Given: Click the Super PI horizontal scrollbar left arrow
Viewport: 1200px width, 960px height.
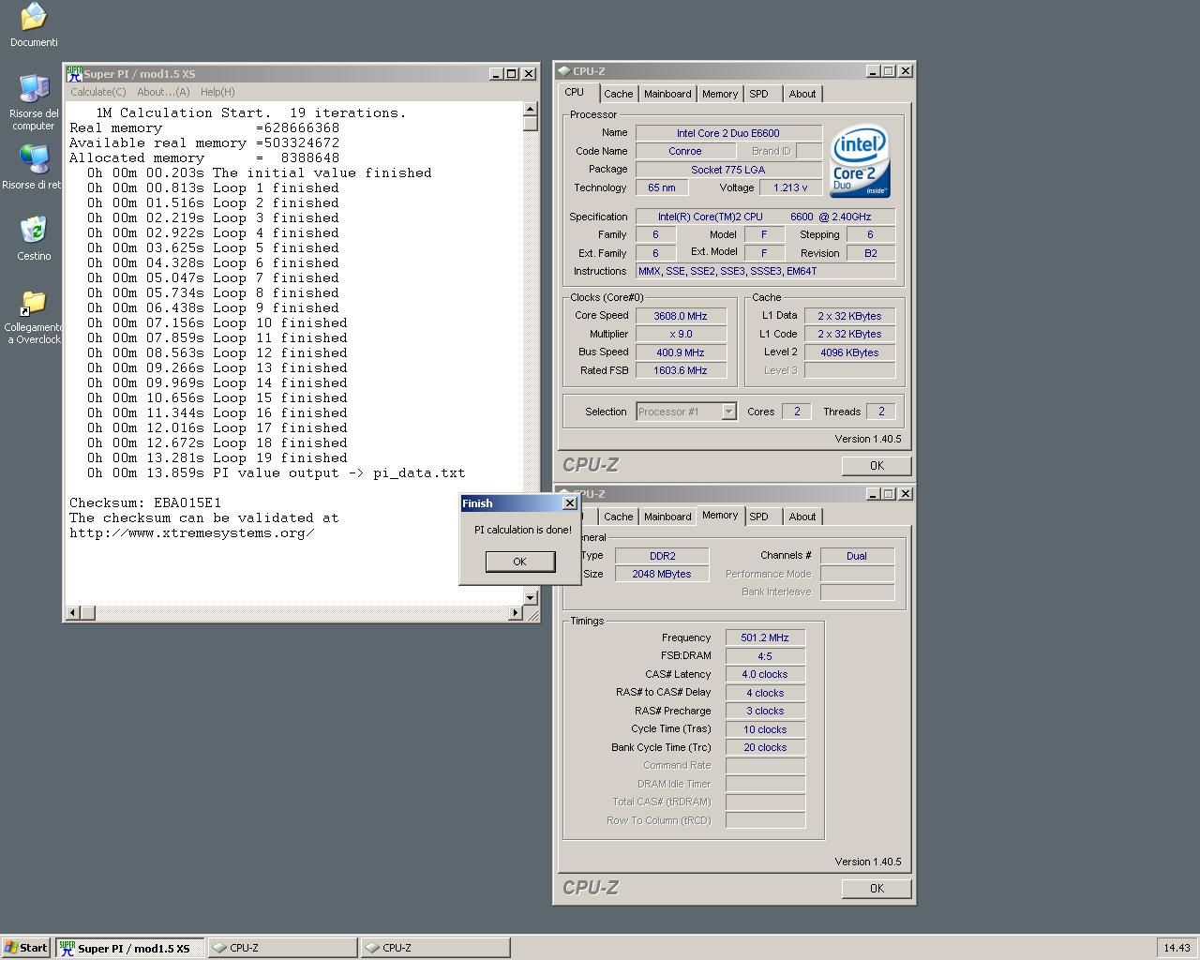Looking at the screenshot, I should click(72, 613).
